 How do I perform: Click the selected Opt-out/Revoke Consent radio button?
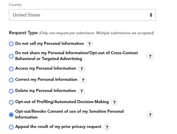coord(11,115)
